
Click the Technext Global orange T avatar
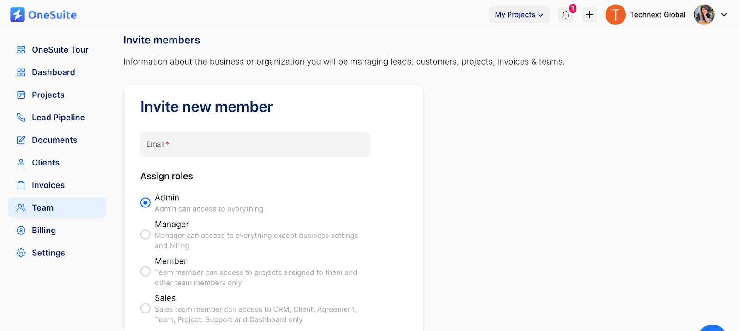tap(615, 15)
